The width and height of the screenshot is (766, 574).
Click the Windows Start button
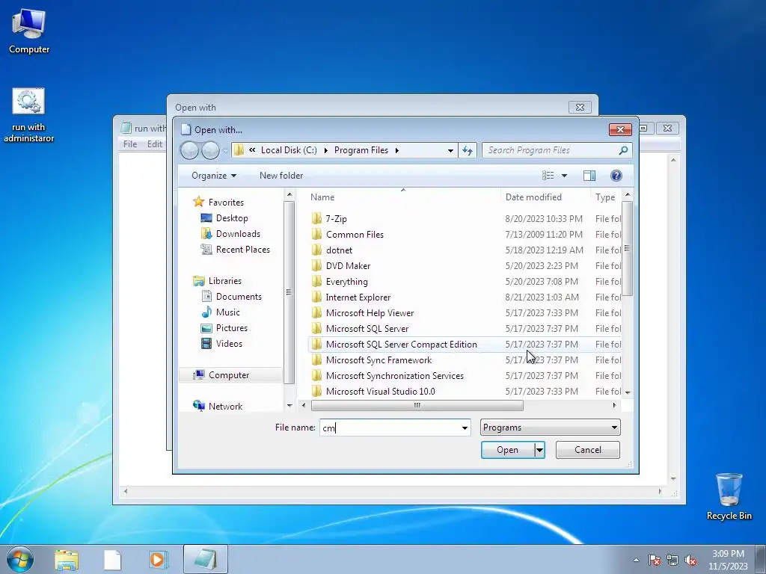tap(20, 559)
